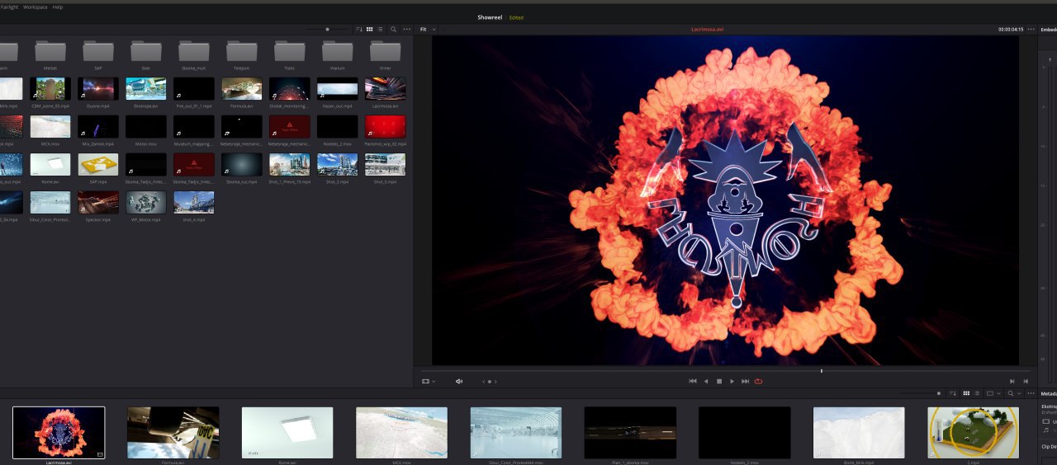Select the Duone.mp4 clip
The width and height of the screenshot is (1057, 465).
click(x=98, y=89)
